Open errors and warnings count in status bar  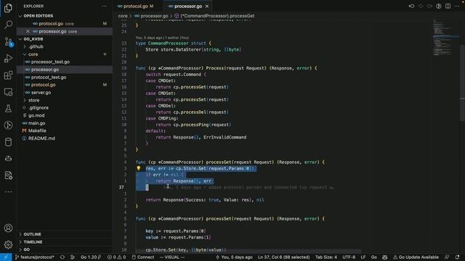(116, 257)
